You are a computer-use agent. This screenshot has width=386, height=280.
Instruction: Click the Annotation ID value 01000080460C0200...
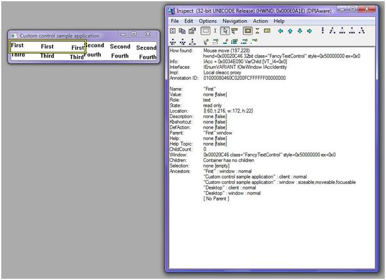[x=244, y=78]
